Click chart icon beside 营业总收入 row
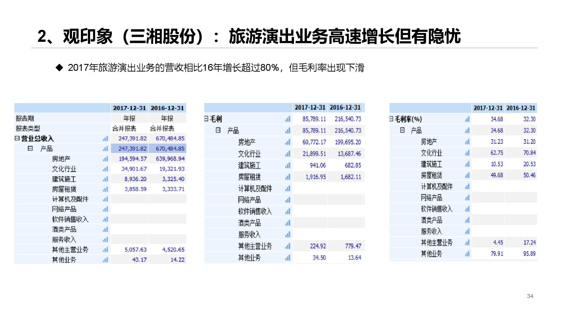Viewport: 569px width, 320px height. pyautogui.click(x=106, y=139)
